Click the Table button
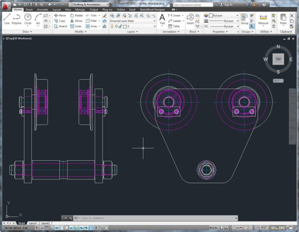Screen dimensions: 299x232 [x=174, y=26]
